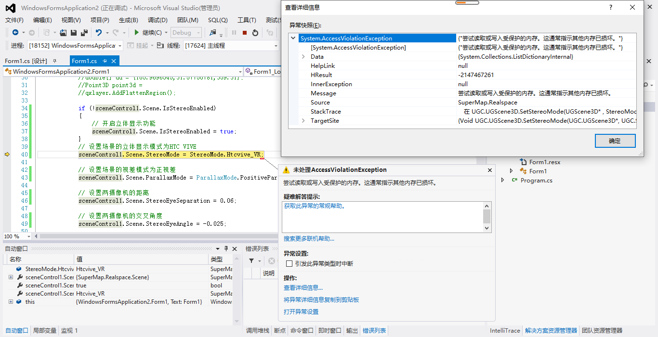Switch to 局部变量 tab
This screenshot has height=337, width=658.
tap(45, 331)
